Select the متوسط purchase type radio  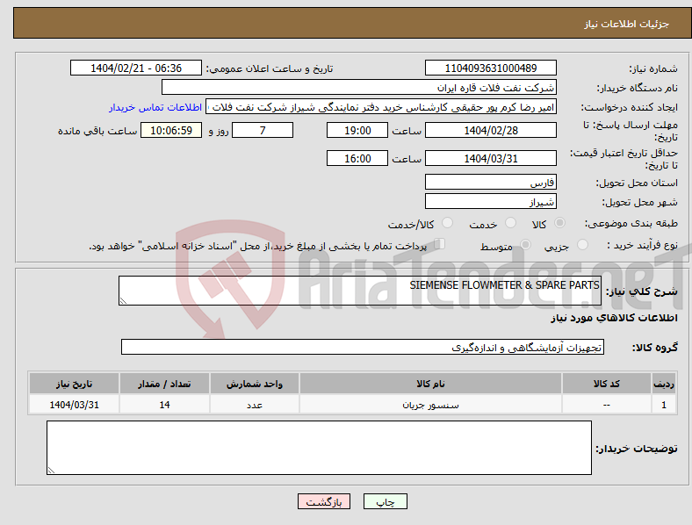point(525,245)
